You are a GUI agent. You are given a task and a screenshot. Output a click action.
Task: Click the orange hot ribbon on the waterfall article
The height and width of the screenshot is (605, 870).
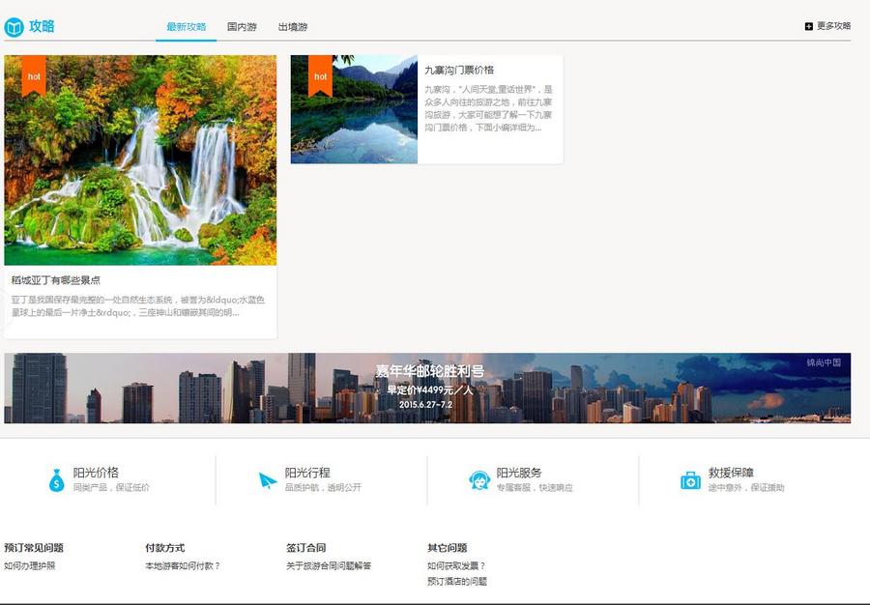tap(33, 75)
